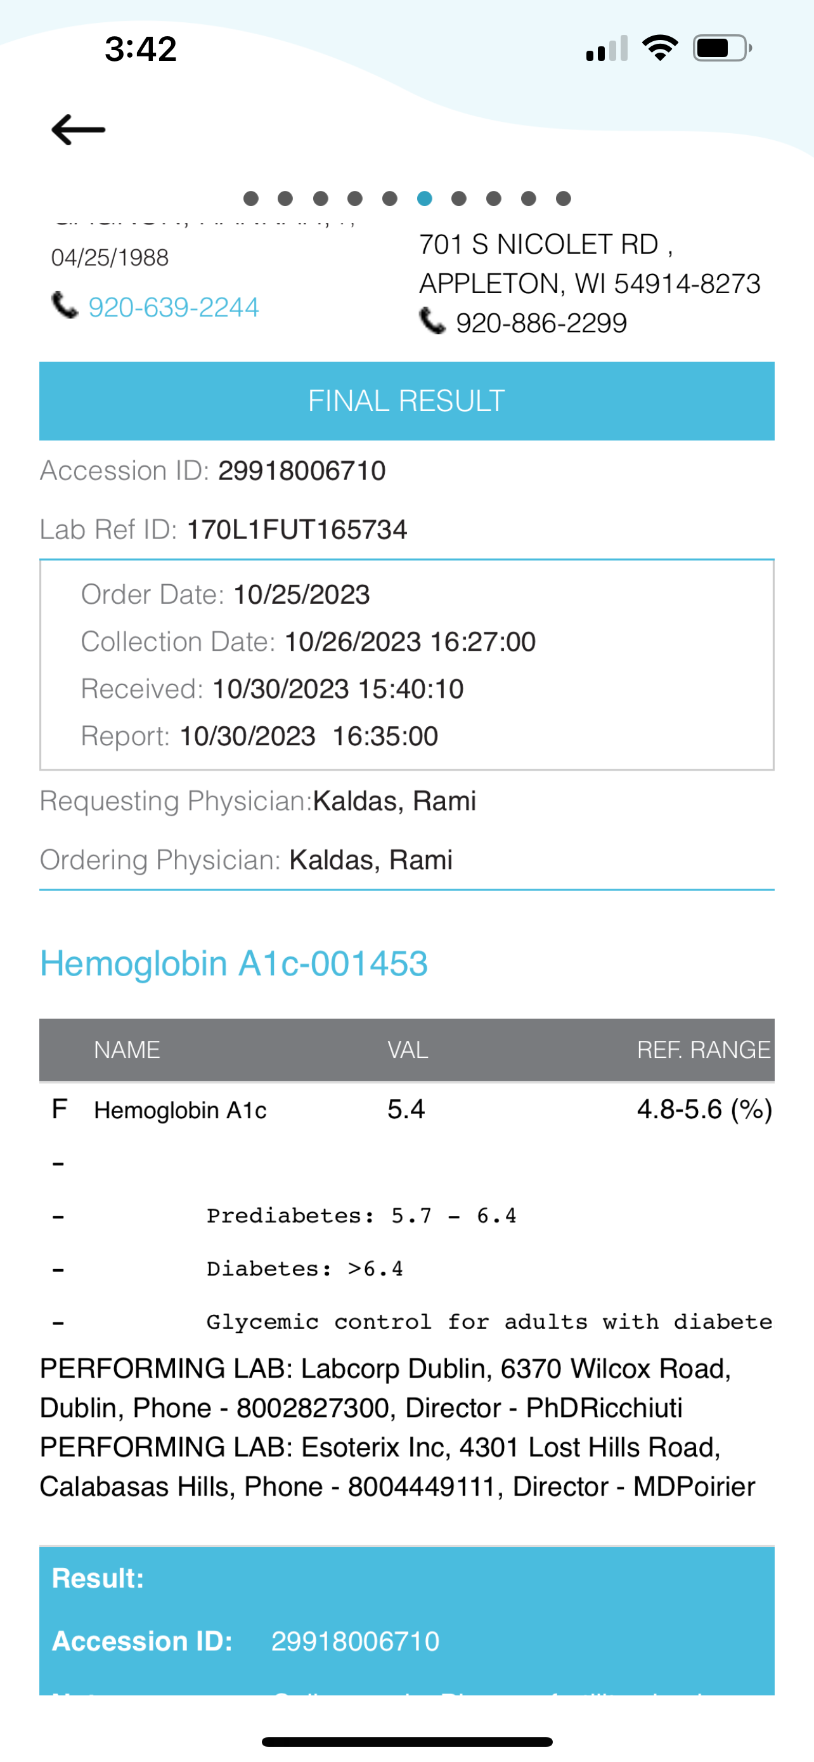The width and height of the screenshot is (814, 1762).
Task: Tap the clinic number 920-886-2299
Action: pos(541,323)
